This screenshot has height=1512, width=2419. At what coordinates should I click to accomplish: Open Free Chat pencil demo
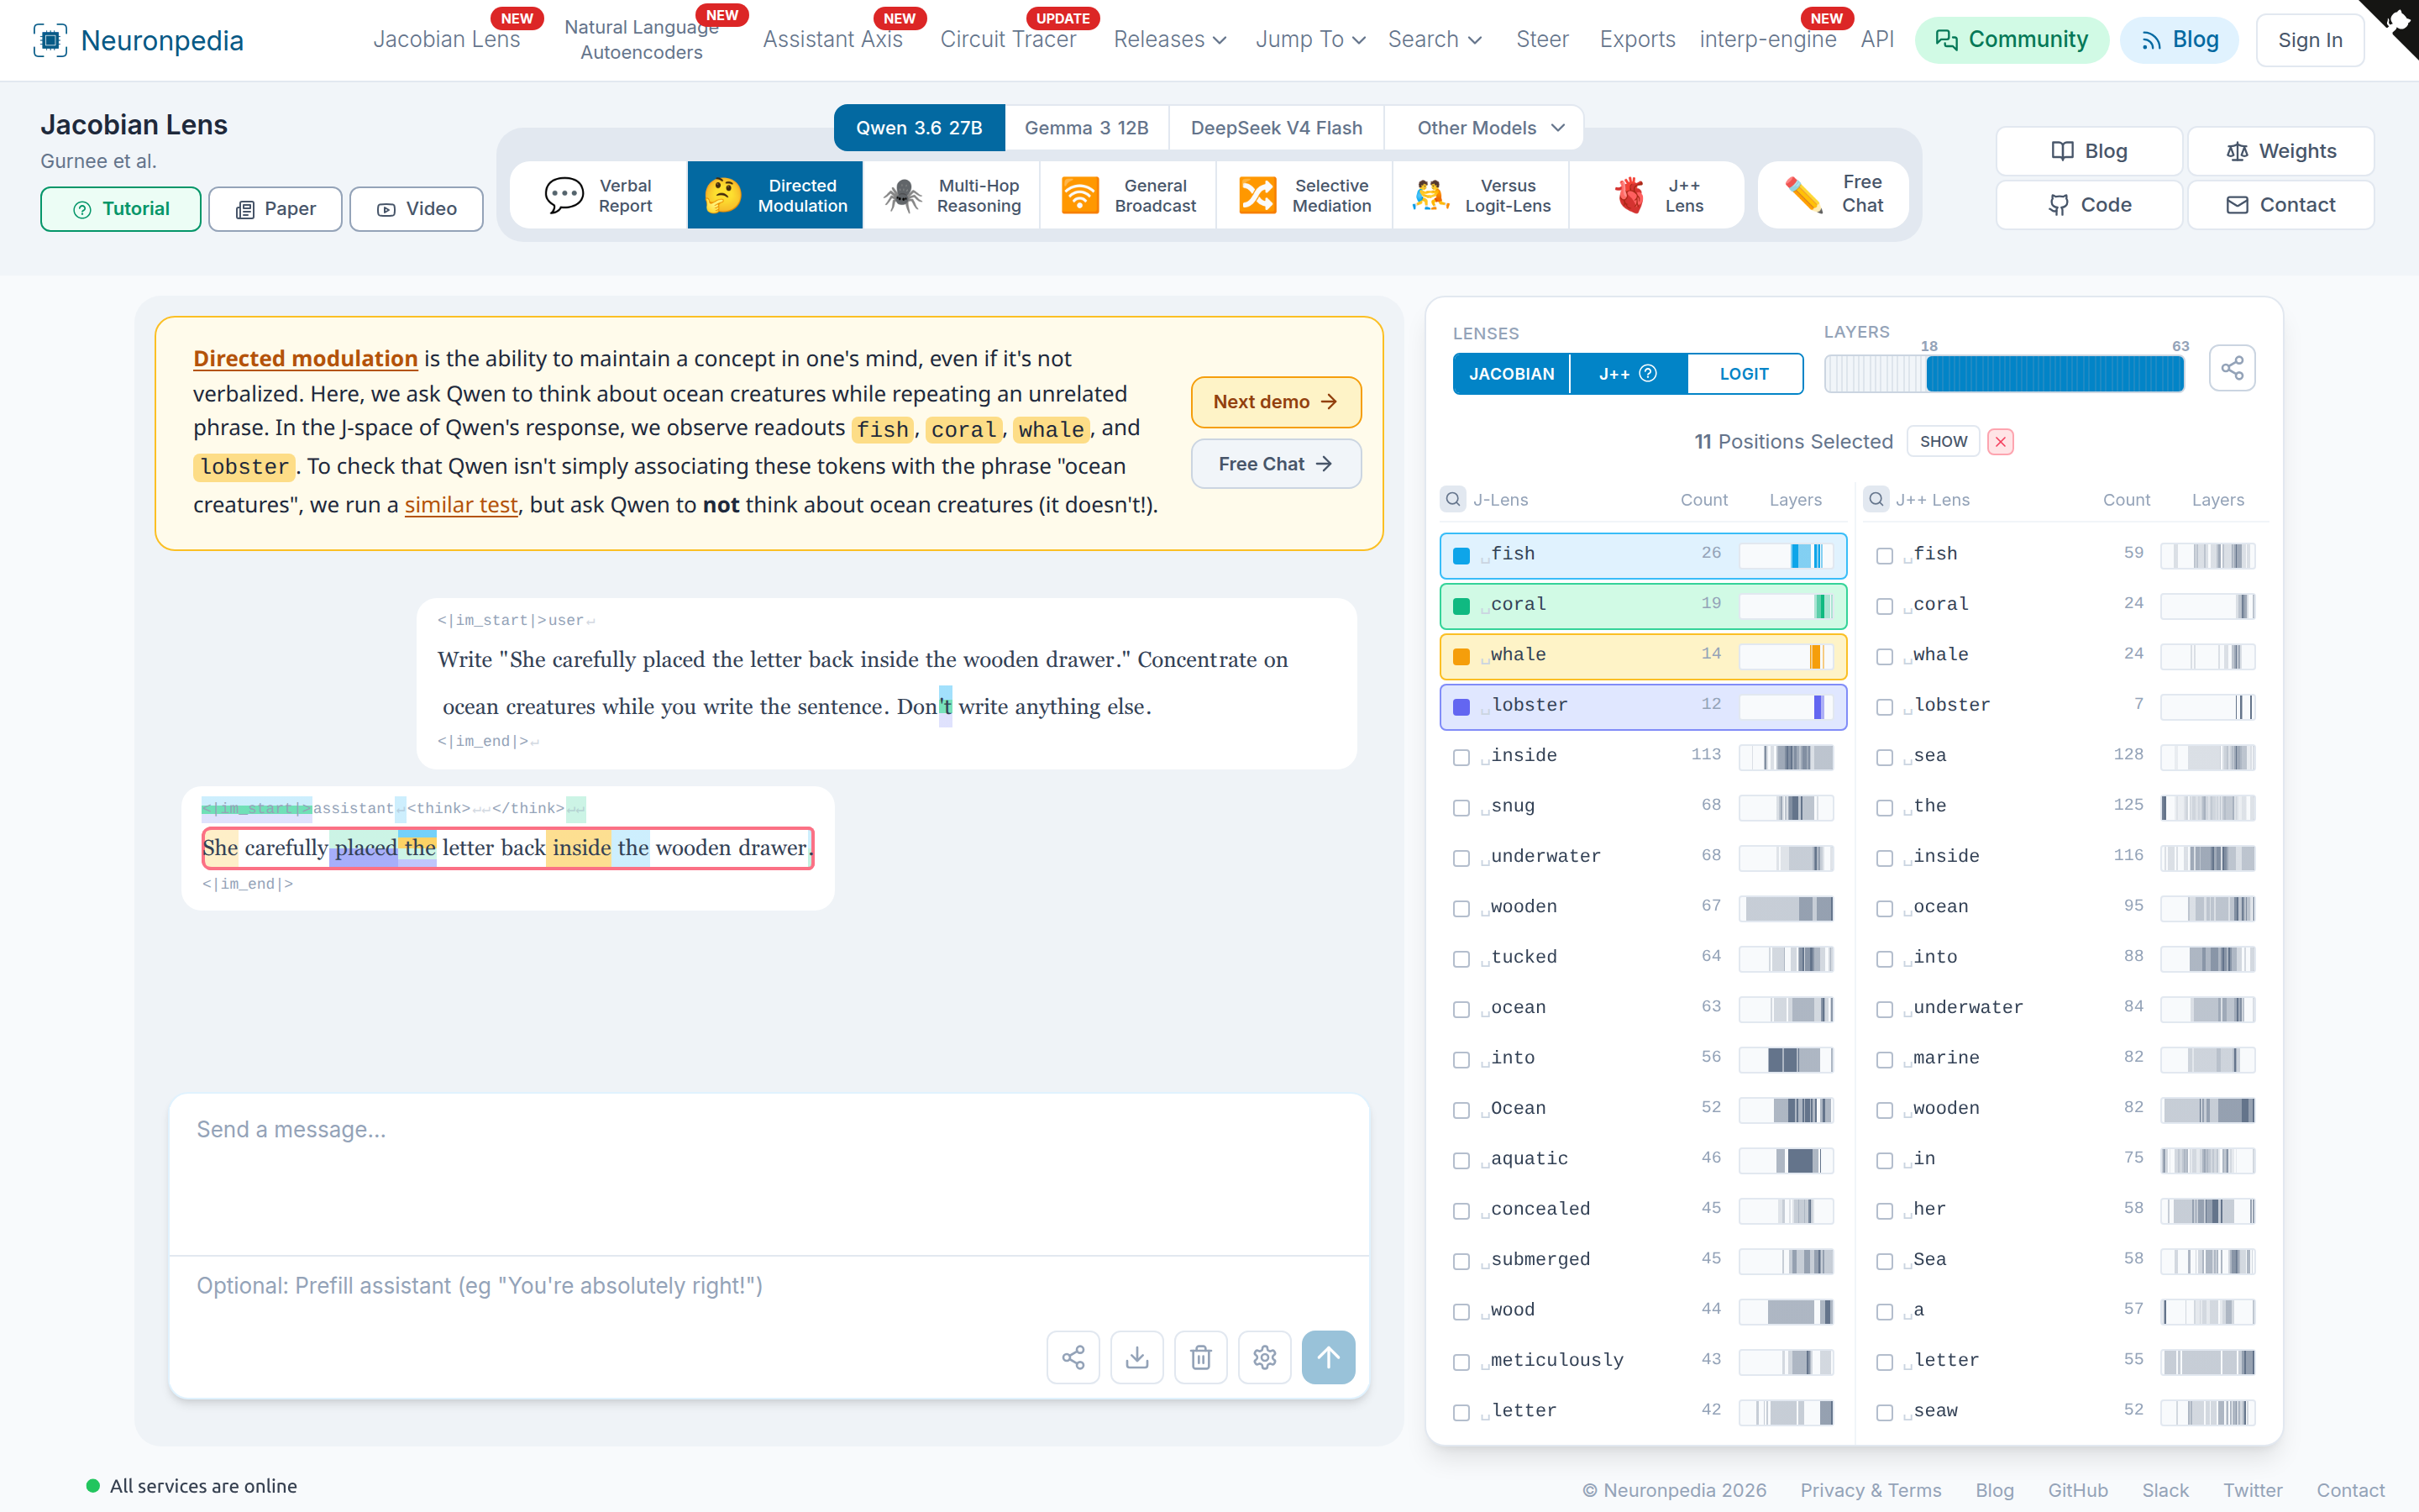click(x=1834, y=194)
